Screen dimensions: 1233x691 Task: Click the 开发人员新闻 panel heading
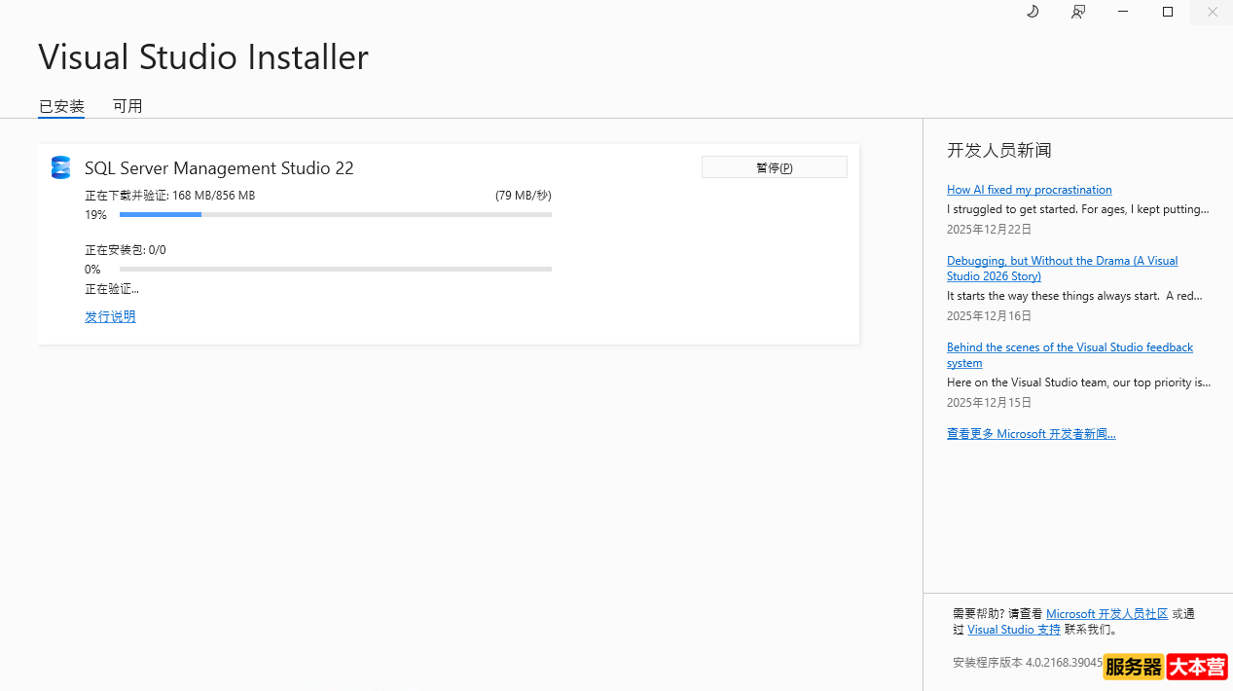[x=998, y=150]
